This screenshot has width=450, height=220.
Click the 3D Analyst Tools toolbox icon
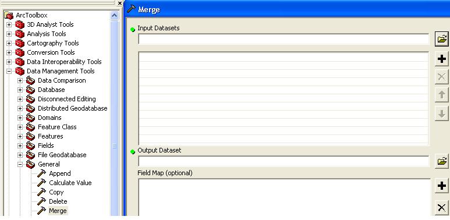20,24
